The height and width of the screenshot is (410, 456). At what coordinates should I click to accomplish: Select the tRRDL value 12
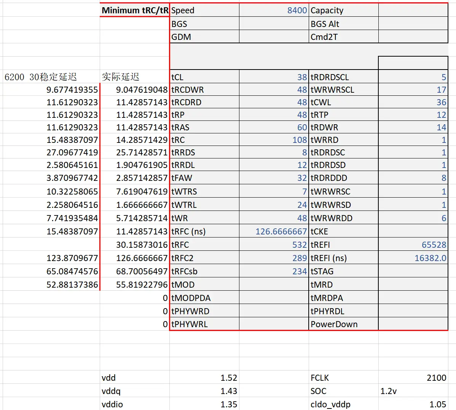[274, 165]
